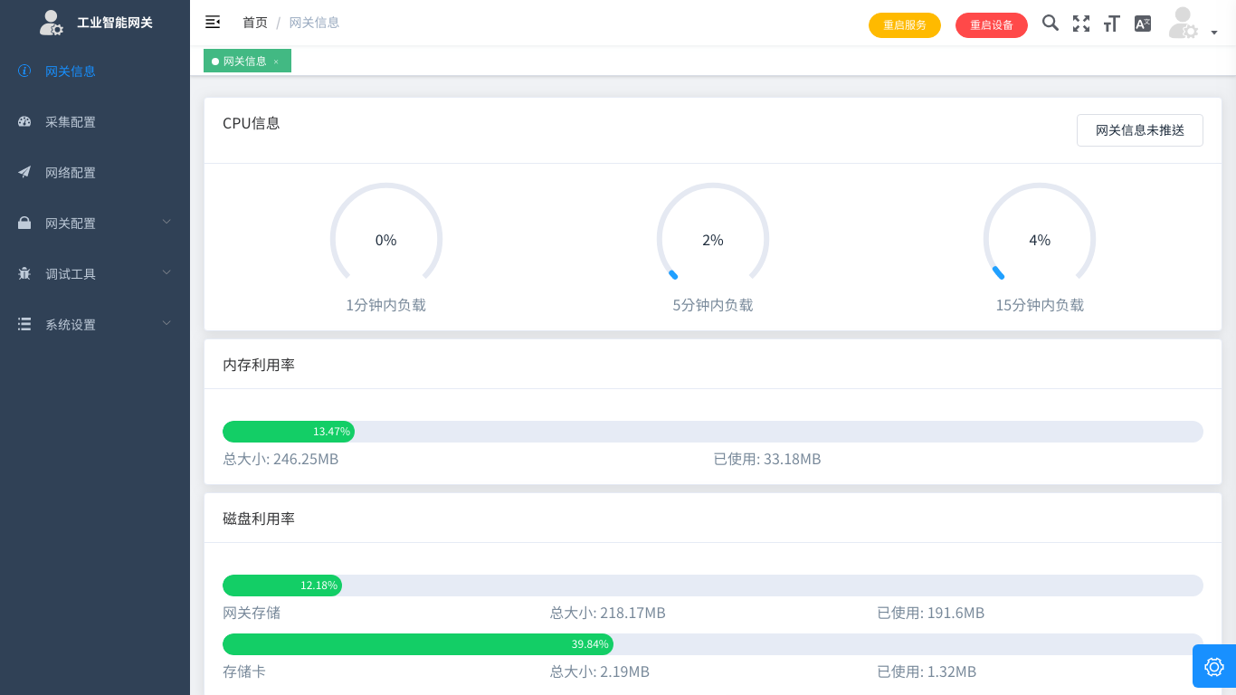Image resolution: width=1236 pixels, height=695 pixels.
Task: Click the 总大小: 246.25MB text
Action: [280, 459]
